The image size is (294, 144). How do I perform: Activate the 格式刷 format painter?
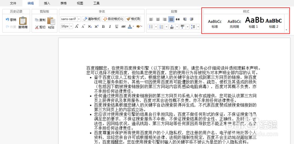[x=133, y=19]
